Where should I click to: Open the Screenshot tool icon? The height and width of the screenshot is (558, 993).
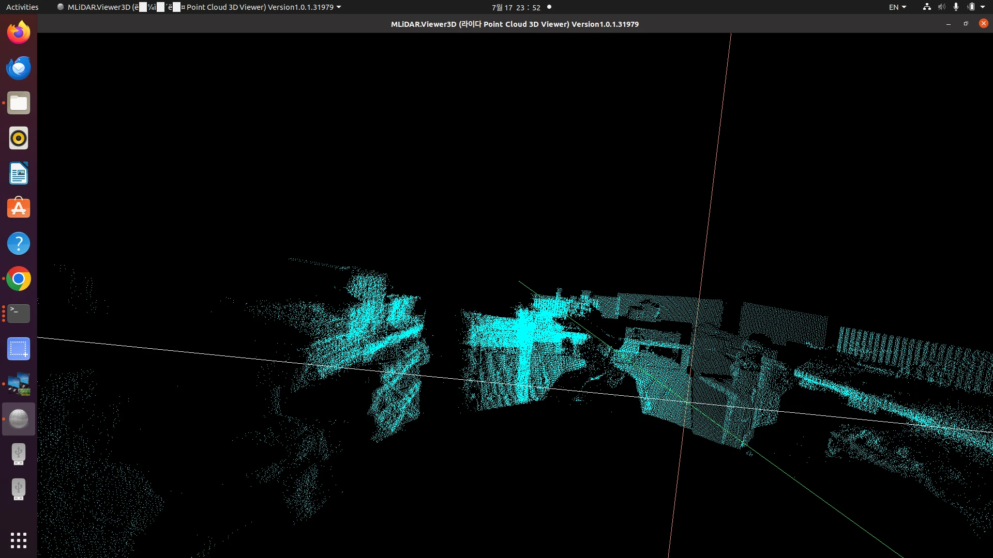[x=19, y=349]
